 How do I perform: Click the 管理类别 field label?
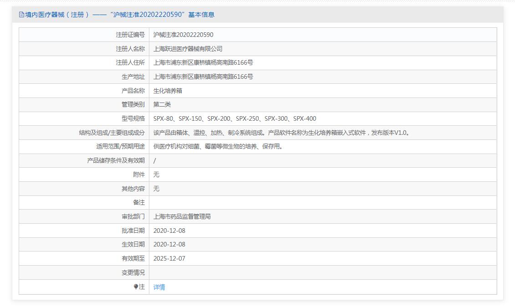pos(133,104)
